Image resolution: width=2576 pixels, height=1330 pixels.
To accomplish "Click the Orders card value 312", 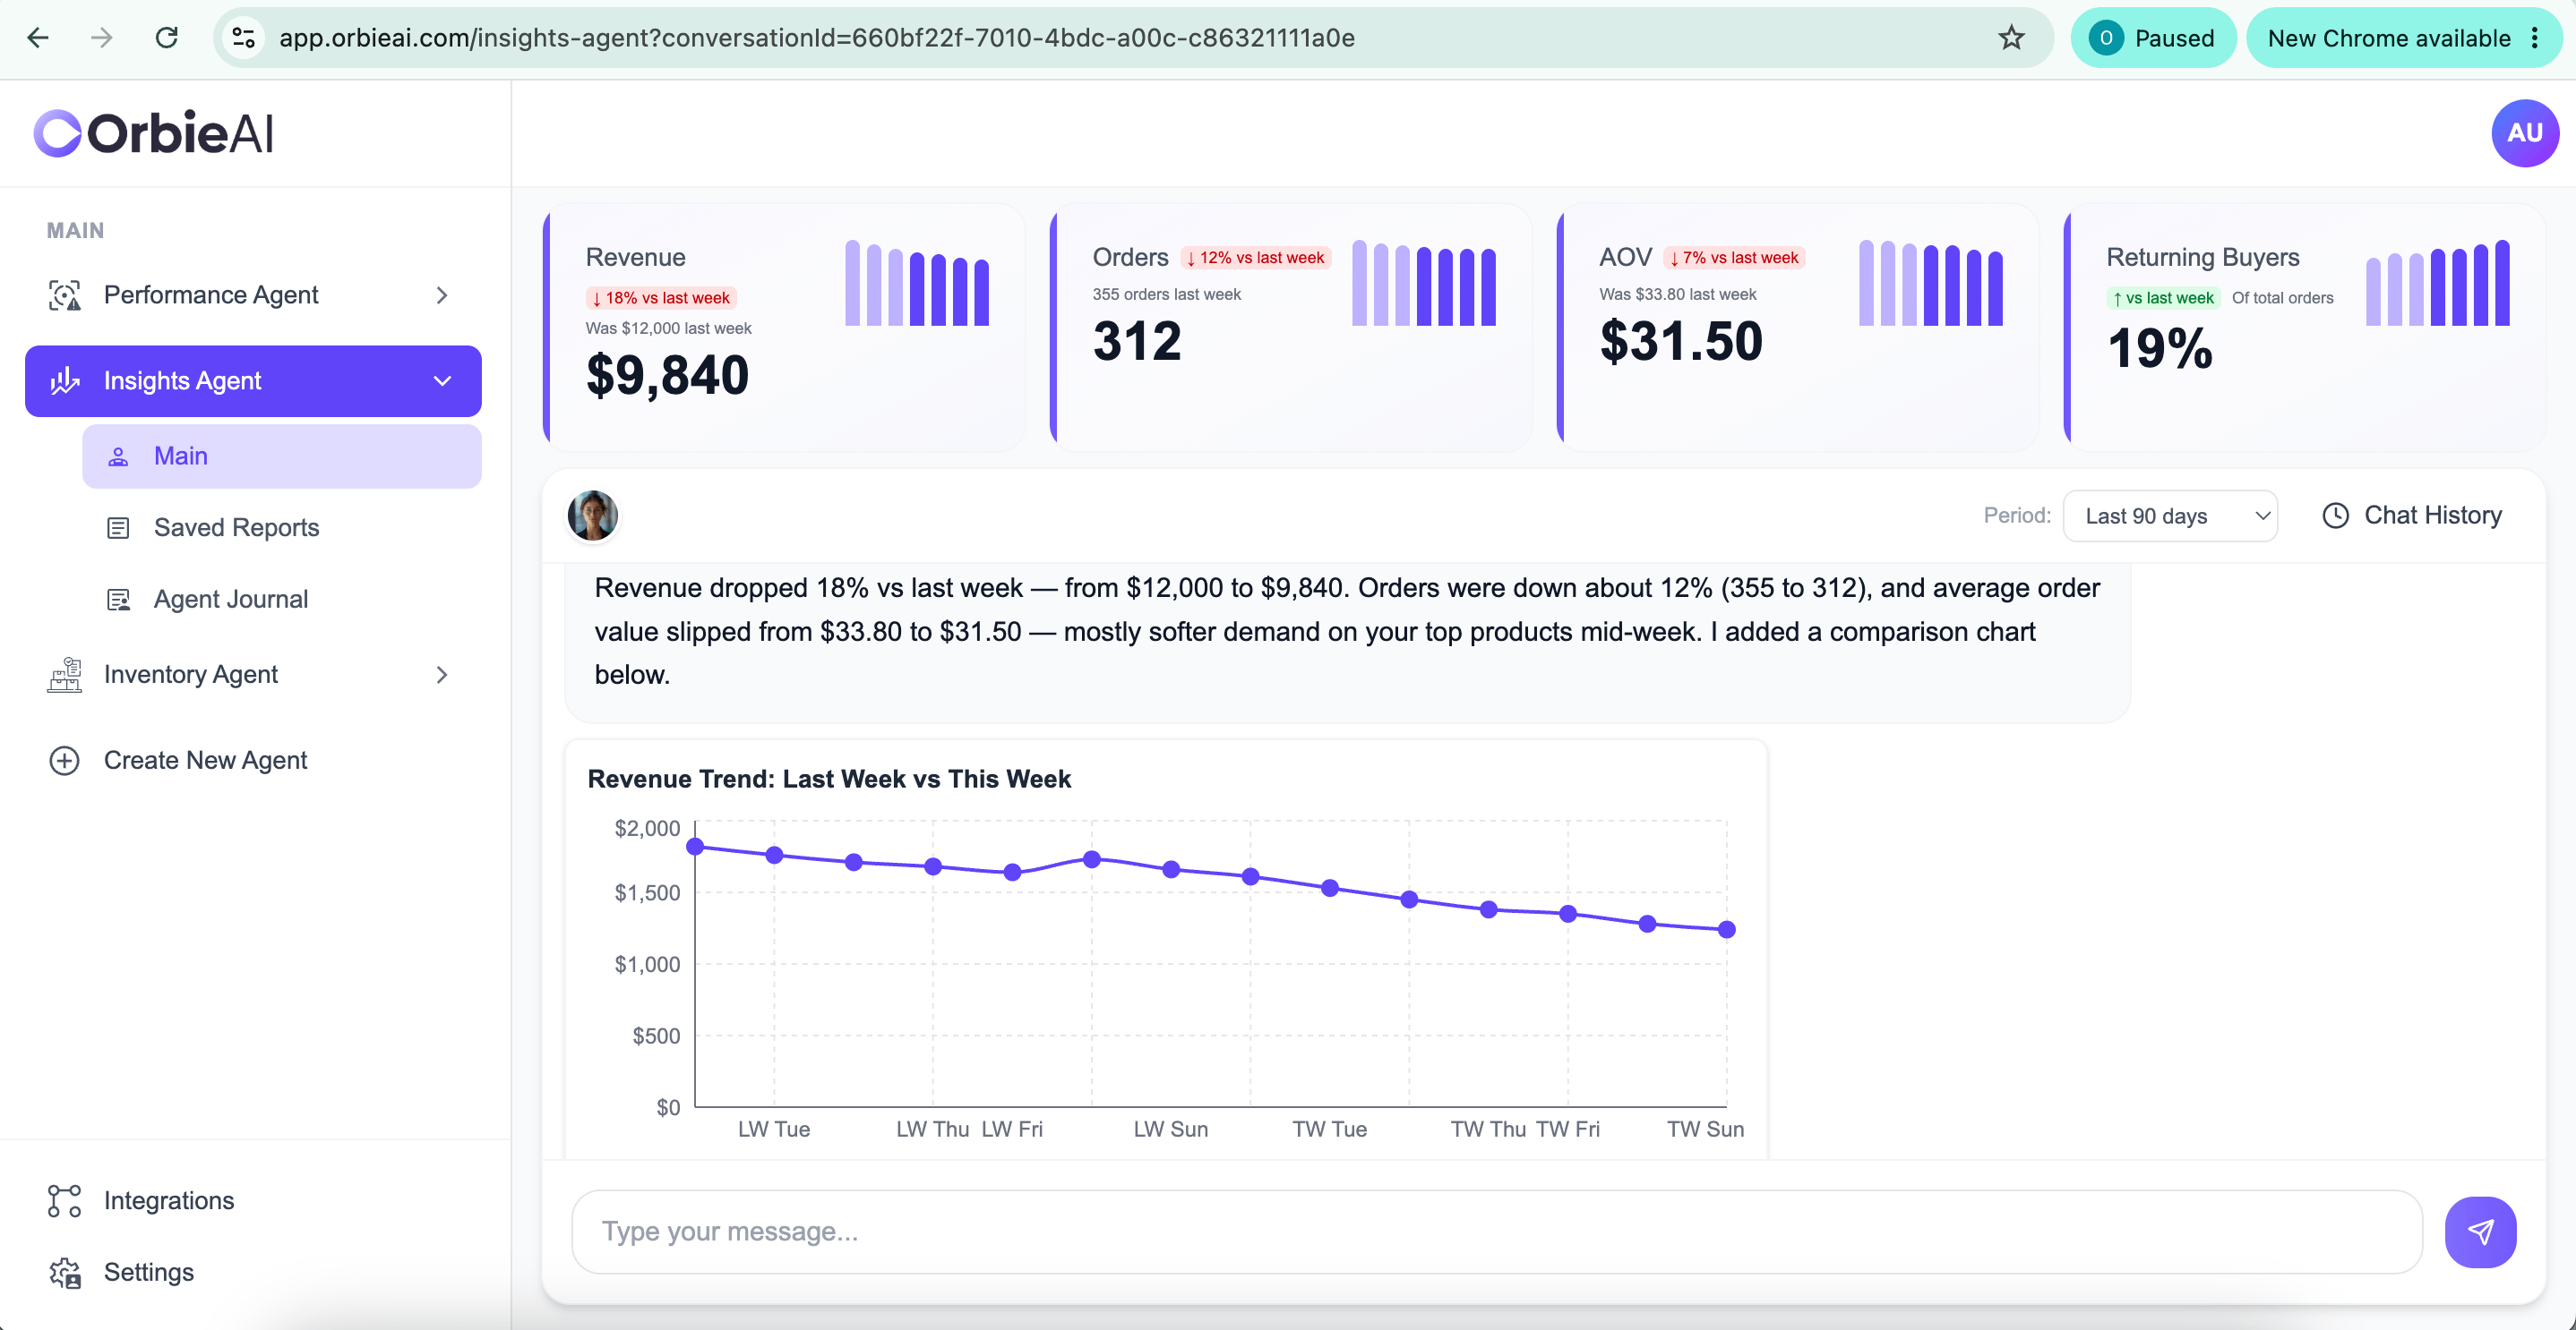I will (x=1137, y=342).
